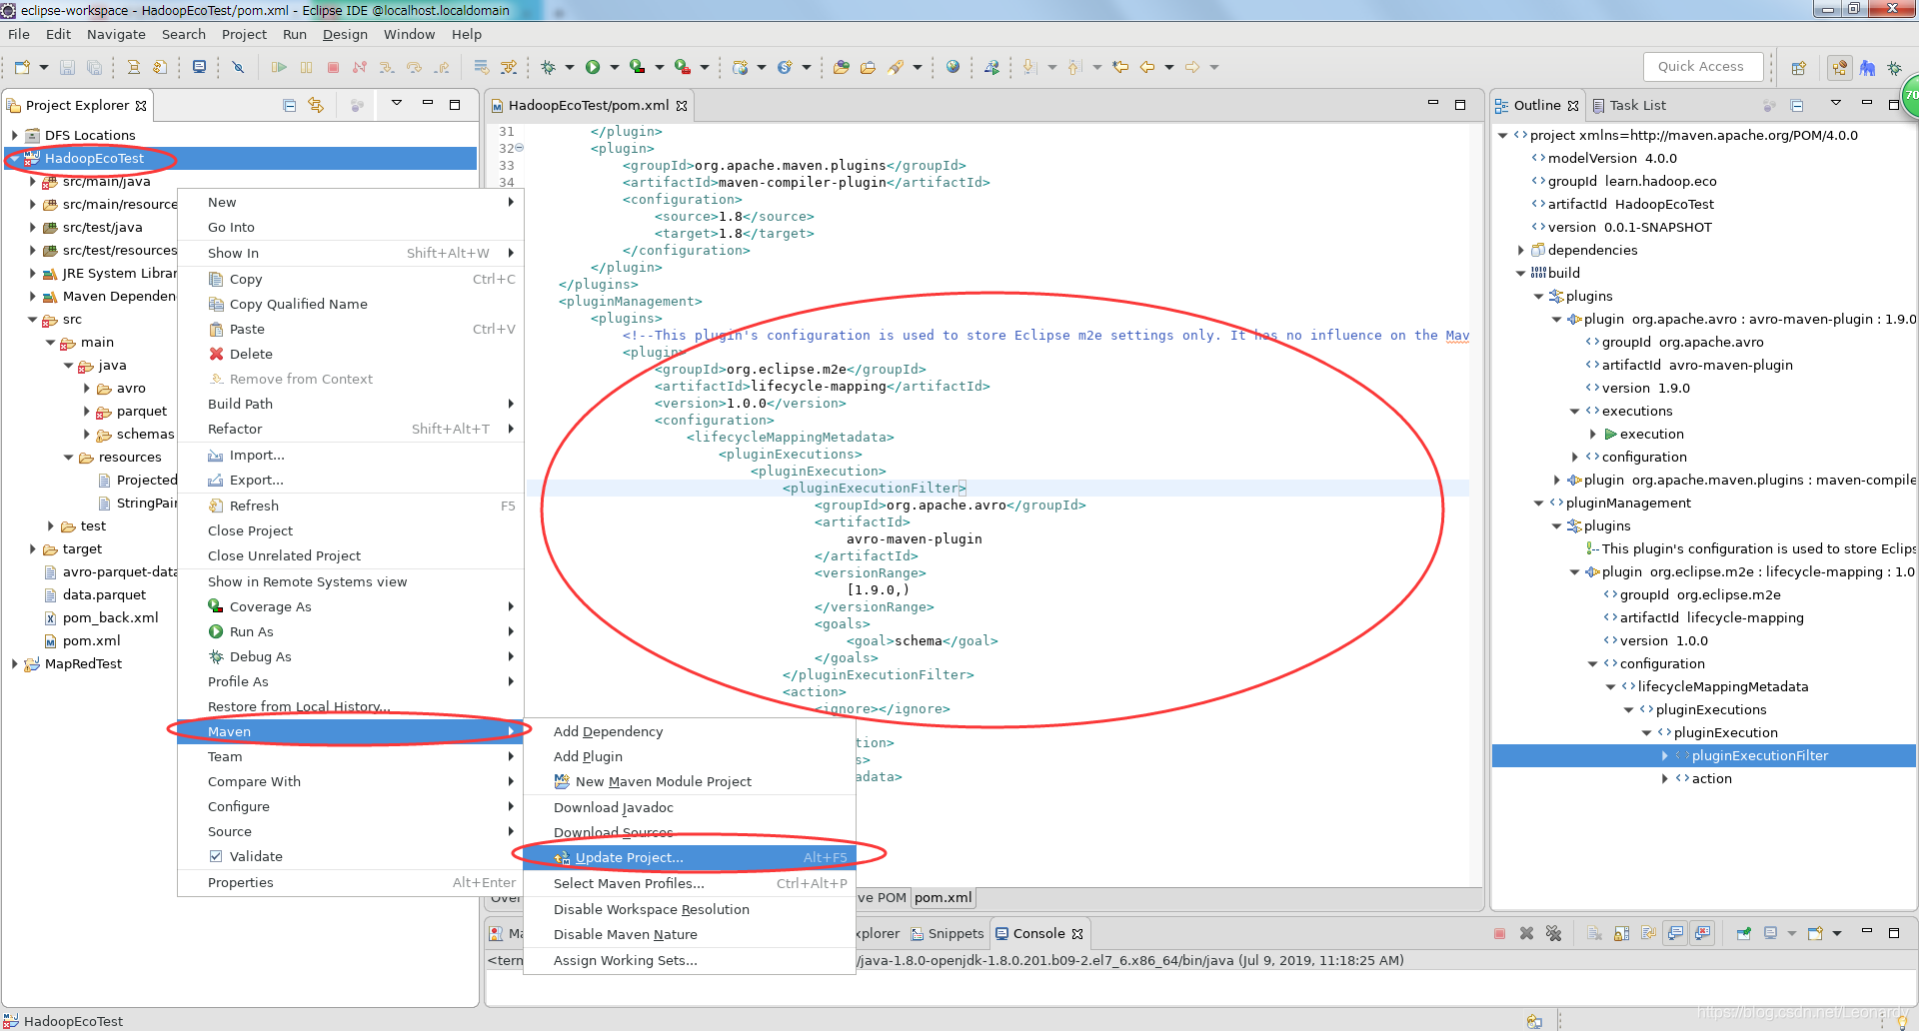Toggle Show Console When Standard Error Changes

pos(1703,933)
